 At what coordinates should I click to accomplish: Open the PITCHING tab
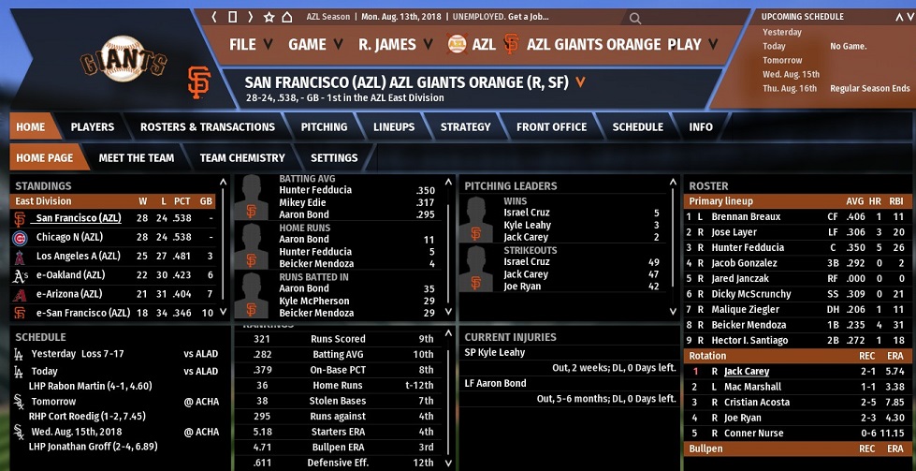324,126
